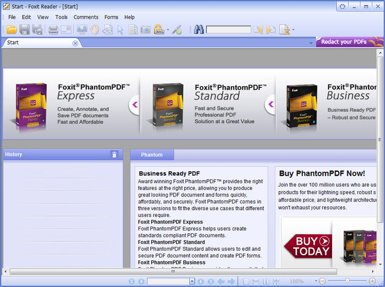Click purple arrow after Express banner
The width and height of the screenshot is (385, 287).
click(x=135, y=105)
